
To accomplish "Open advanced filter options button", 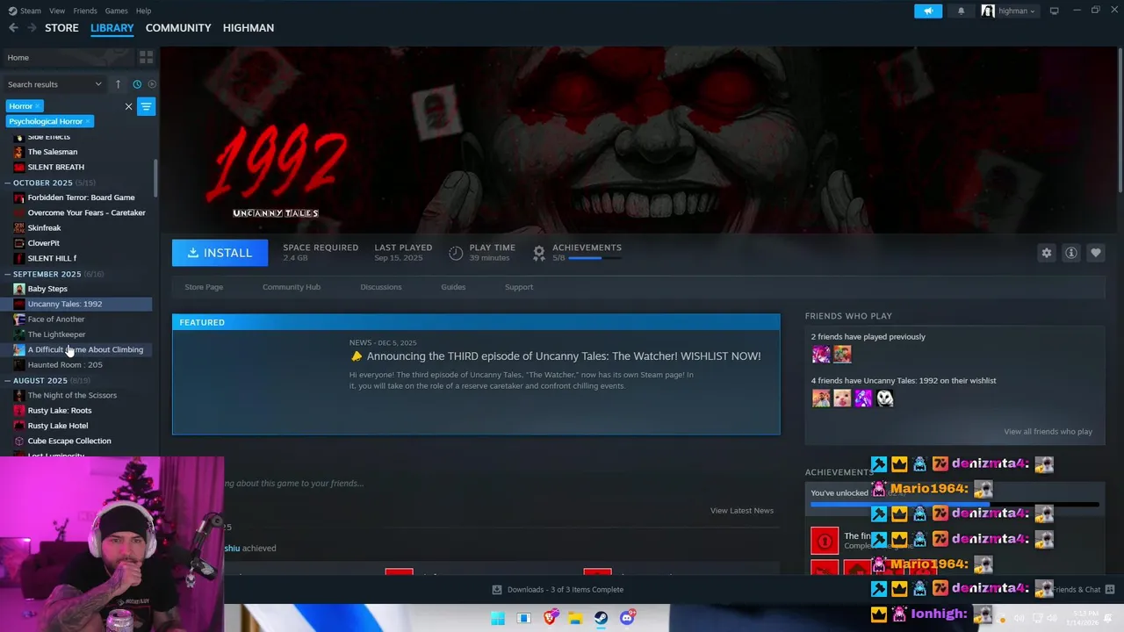I will (x=147, y=106).
